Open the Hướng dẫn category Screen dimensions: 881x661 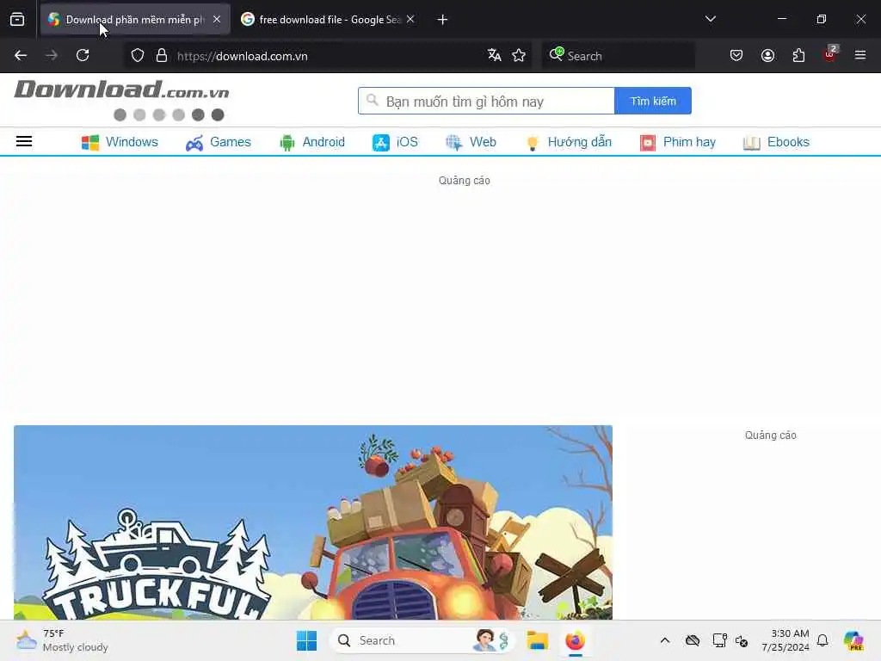[x=569, y=142]
